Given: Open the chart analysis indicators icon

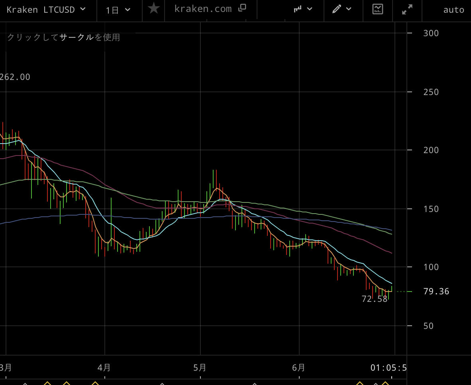Looking at the screenshot, I should [378, 9].
